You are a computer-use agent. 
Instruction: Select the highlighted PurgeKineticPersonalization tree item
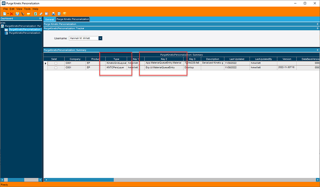click(25, 30)
